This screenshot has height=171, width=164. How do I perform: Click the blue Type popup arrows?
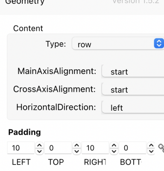click(x=159, y=43)
